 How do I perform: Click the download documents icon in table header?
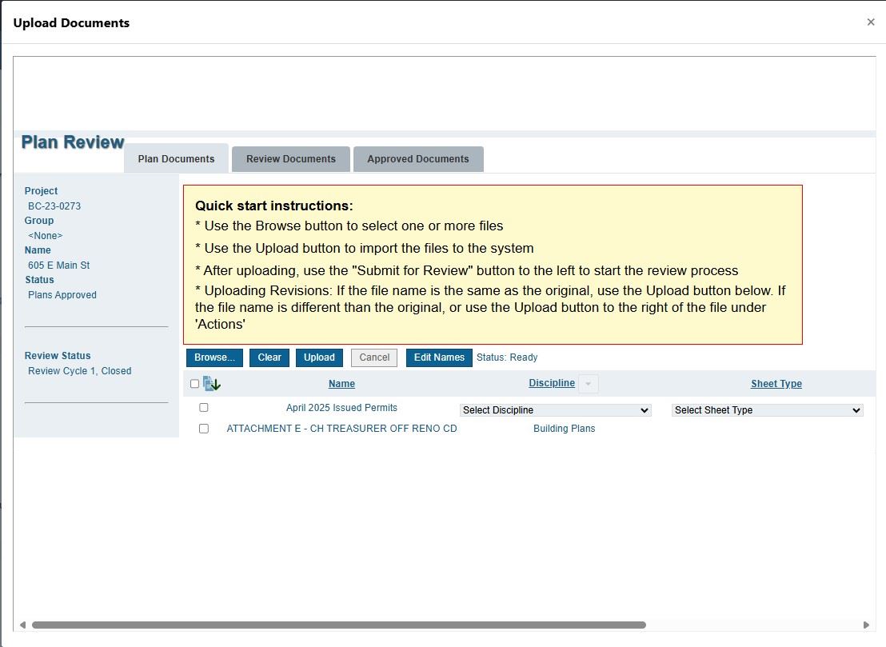coord(212,384)
